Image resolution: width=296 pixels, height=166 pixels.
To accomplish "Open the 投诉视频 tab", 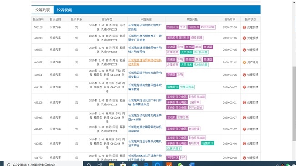I will pyautogui.click(x=64, y=10).
